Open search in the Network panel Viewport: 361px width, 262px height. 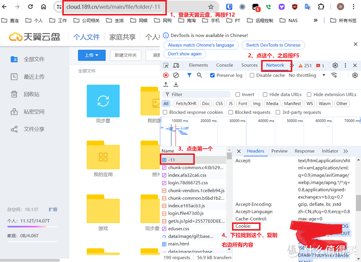(x=200, y=76)
